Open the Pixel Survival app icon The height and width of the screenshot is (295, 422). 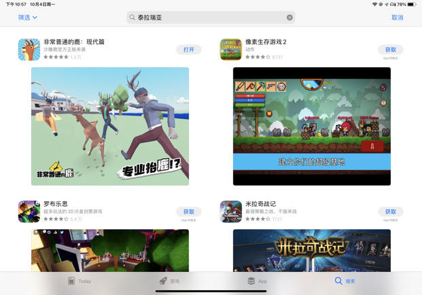click(231, 50)
